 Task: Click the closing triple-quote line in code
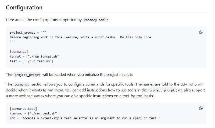point(12,42)
